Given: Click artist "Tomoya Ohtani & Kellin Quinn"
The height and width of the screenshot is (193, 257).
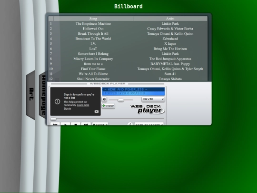Looking at the screenshot, I should pyautogui.click(x=170, y=34).
